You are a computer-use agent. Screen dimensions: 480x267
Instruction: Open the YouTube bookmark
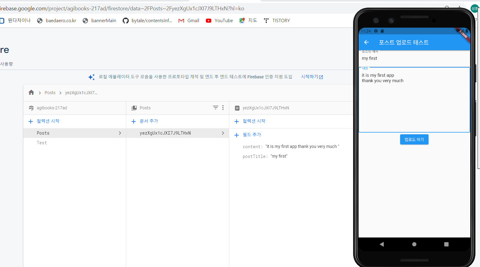click(219, 21)
